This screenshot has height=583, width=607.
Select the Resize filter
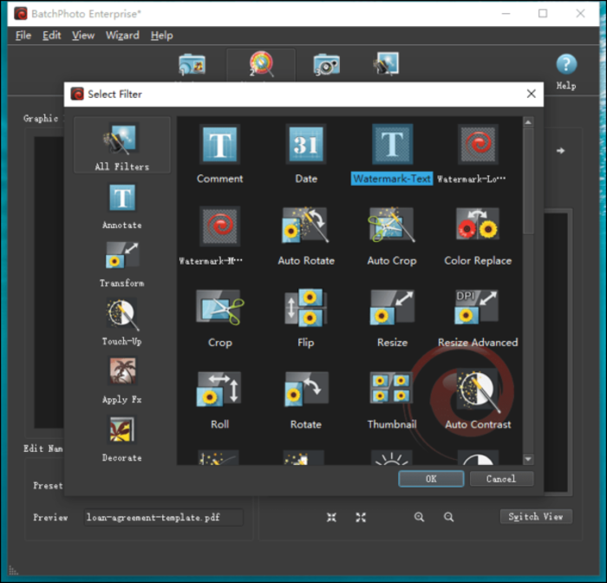coord(392,308)
